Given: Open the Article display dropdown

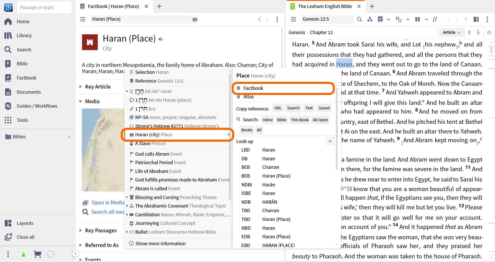Looking at the screenshot, I should [452, 32].
